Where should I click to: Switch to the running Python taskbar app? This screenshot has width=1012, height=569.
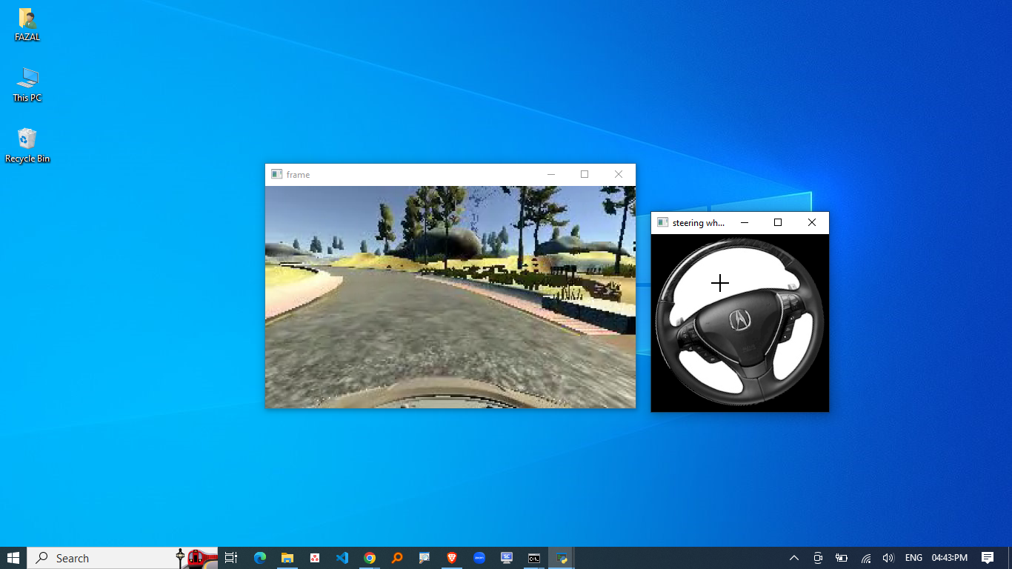pyautogui.click(x=562, y=558)
